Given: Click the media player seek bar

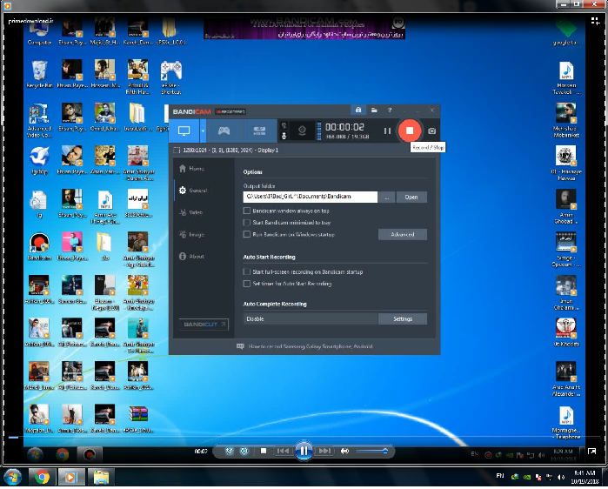Looking at the screenshot, I should point(304,437).
